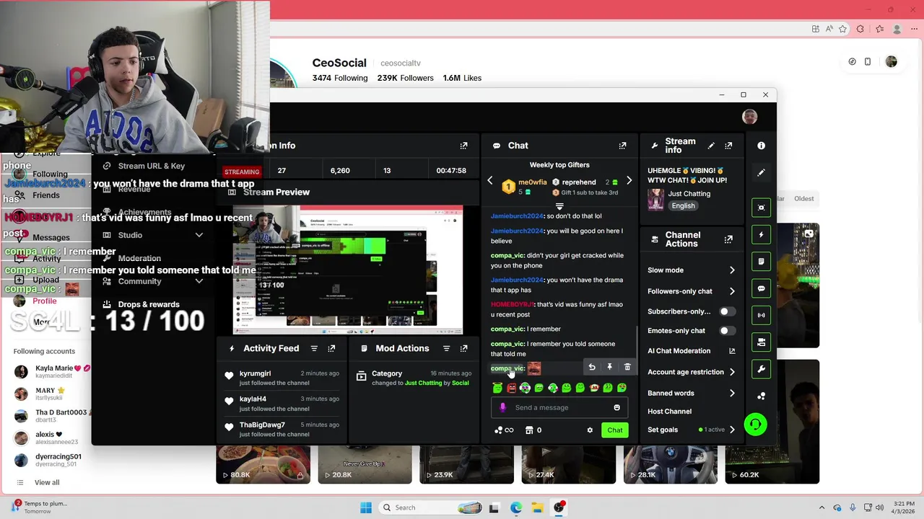Click ThaBigDawg7 in the Activity Feed

[262, 425]
